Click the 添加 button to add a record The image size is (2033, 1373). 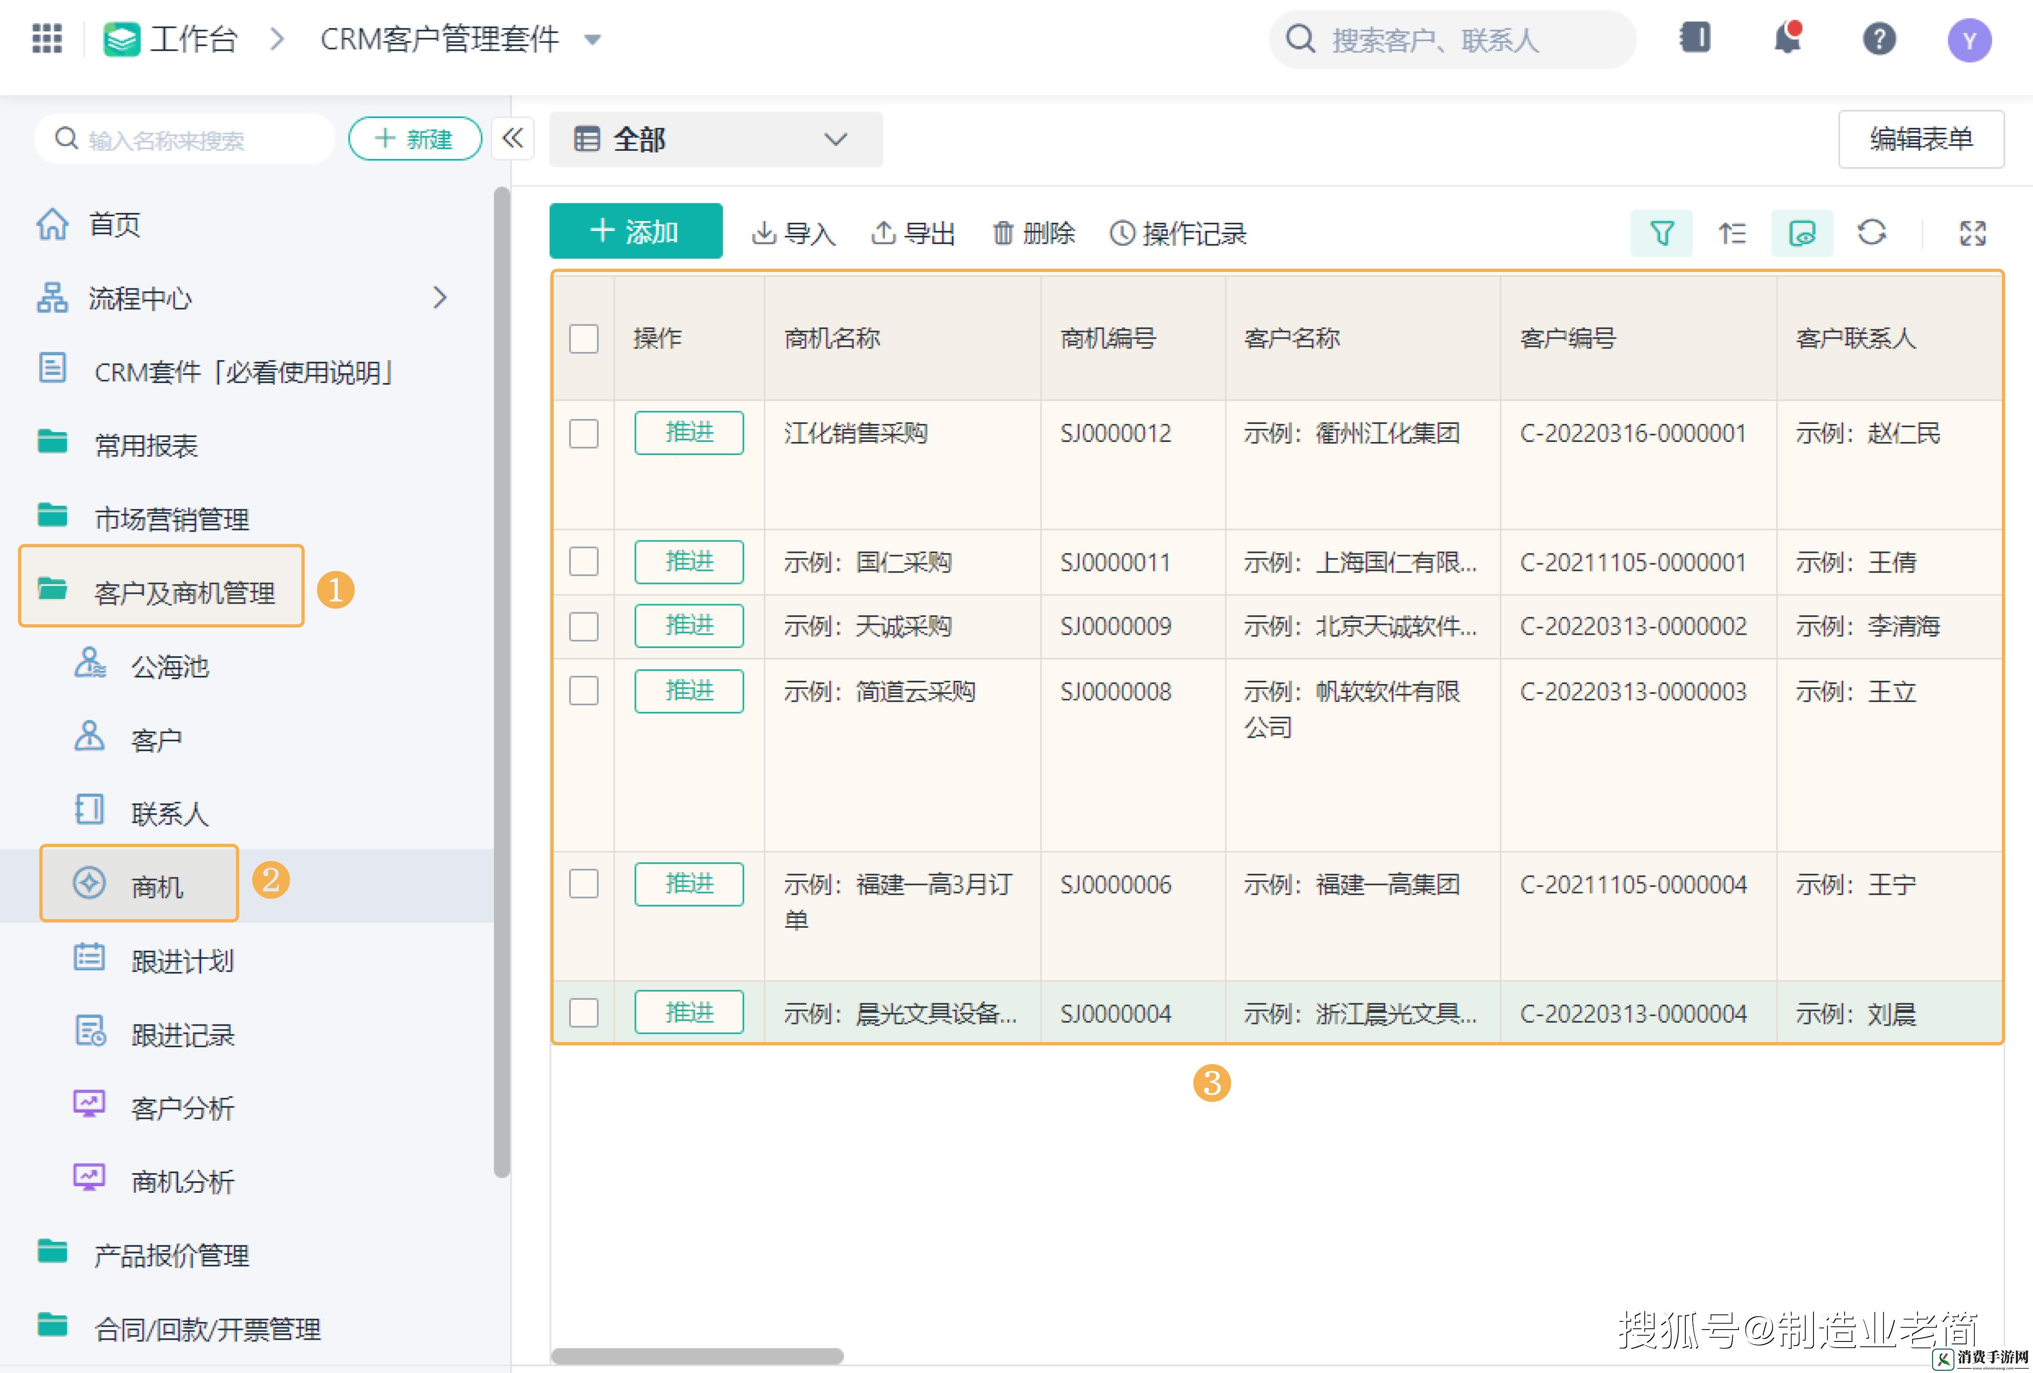[636, 231]
